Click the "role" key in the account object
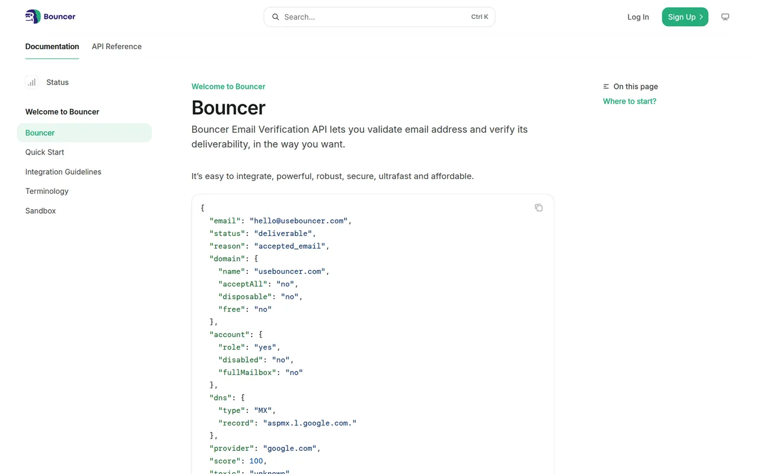Screen dimensions: 759x474 tap(232, 347)
